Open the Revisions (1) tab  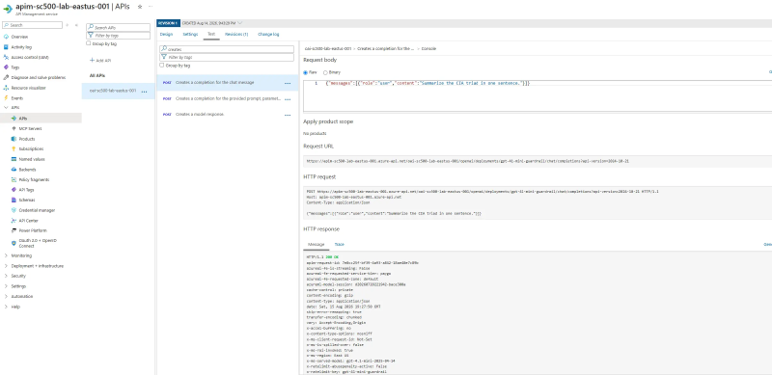[x=236, y=34]
